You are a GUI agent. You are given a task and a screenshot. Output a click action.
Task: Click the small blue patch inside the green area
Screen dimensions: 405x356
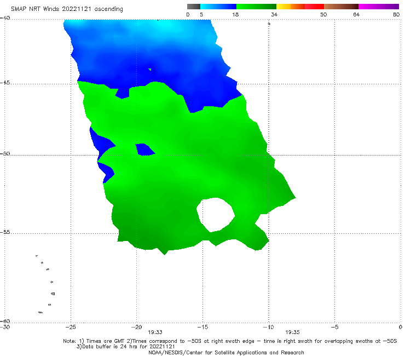pyautogui.click(x=145, y=150)
